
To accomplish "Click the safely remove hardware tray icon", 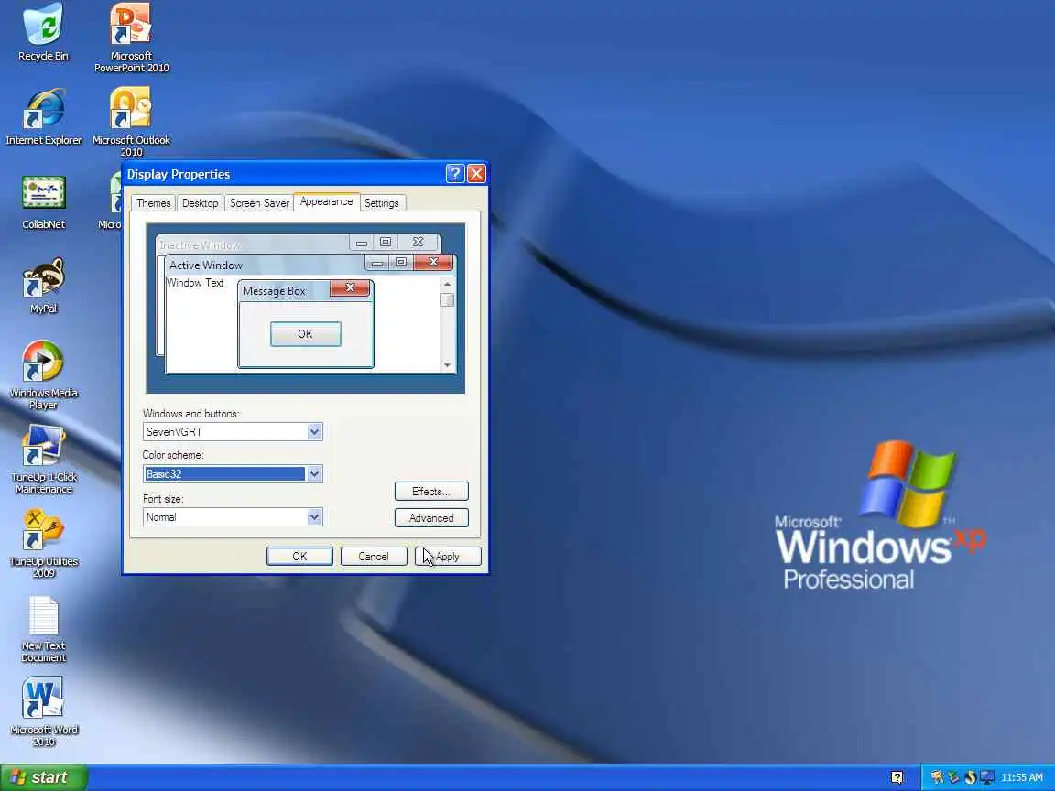I will click(x=953, y=777).
